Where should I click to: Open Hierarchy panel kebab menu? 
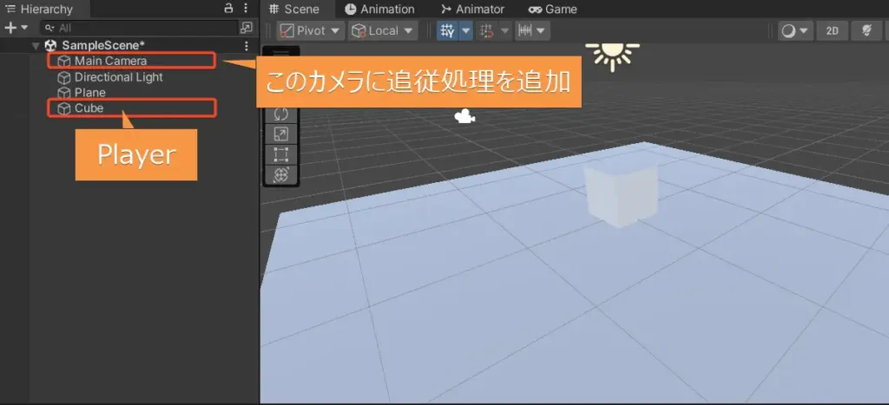pyautogui.click(x=246, y=8)
